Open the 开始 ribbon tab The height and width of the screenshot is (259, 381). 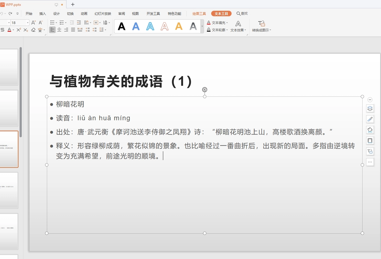29,14
